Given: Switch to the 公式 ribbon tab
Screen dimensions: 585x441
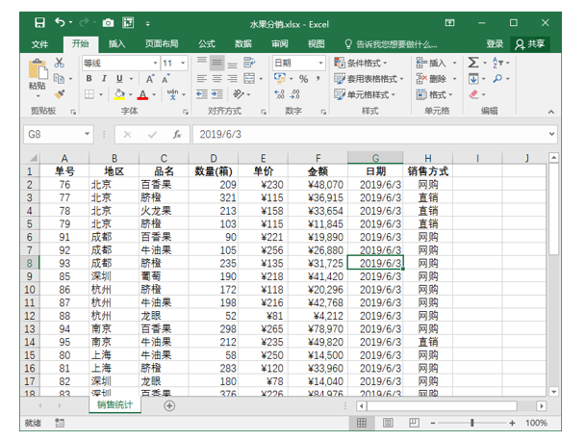Looking at the screenshot, I should pos(207,44).
